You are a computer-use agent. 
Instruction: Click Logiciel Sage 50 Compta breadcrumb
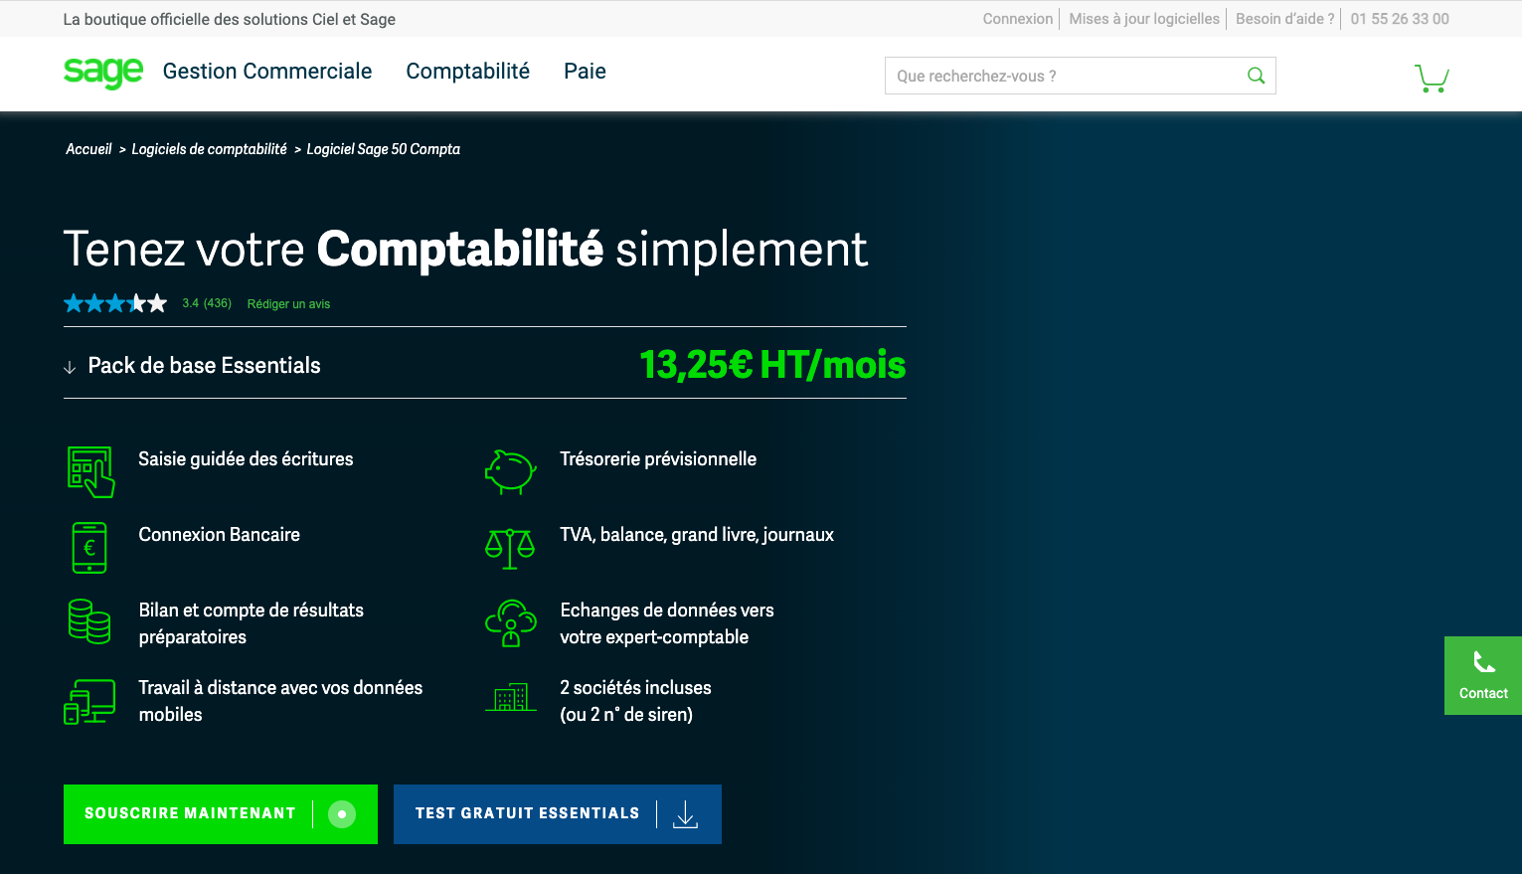(383, 149)
